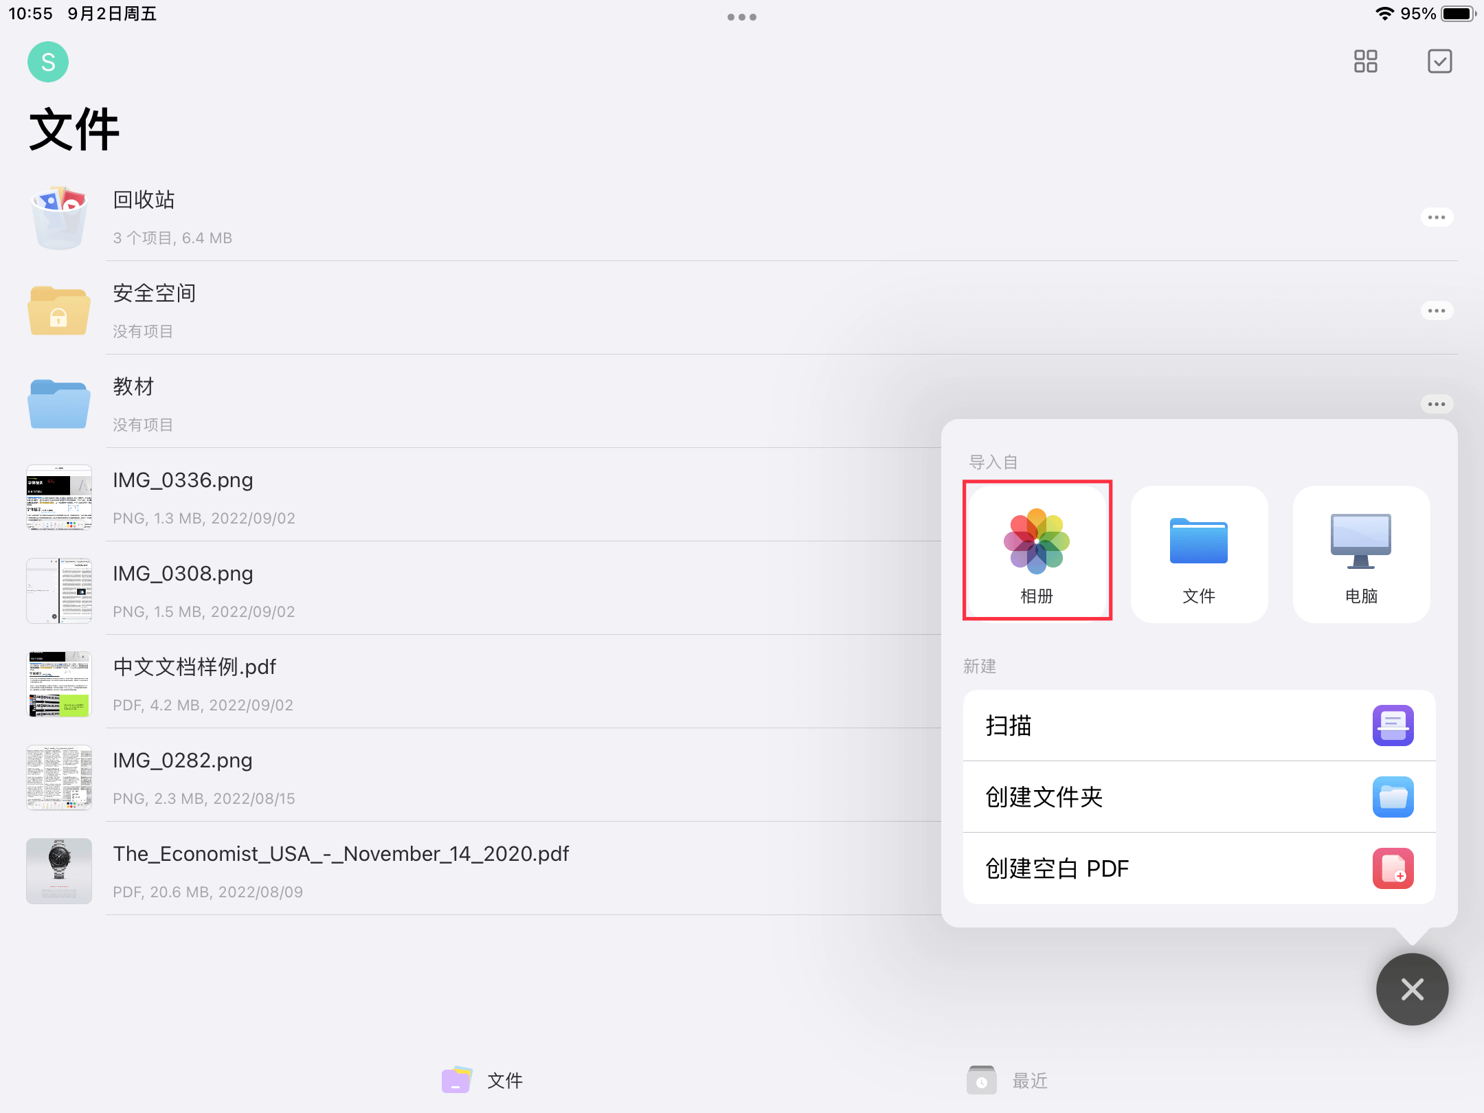This screenshot has height=1113, width=1484.
Task: Tap 教材 row title text
Action: (x=133, y=386)
